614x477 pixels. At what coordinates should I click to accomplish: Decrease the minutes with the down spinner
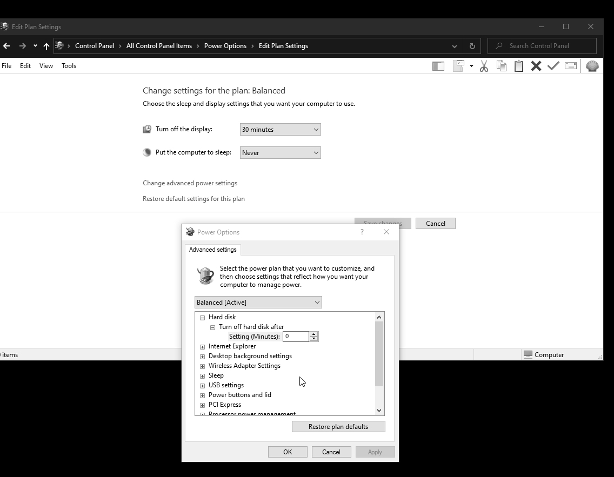tap(313, 339)
